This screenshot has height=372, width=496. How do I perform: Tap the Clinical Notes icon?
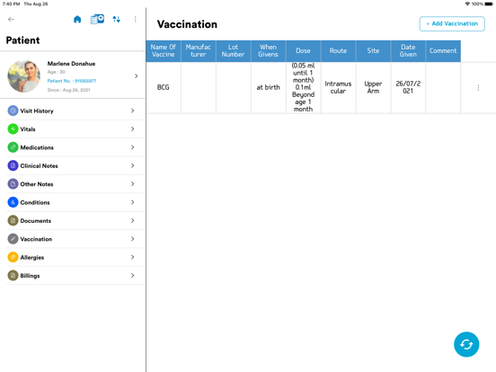tap(13, 165)
